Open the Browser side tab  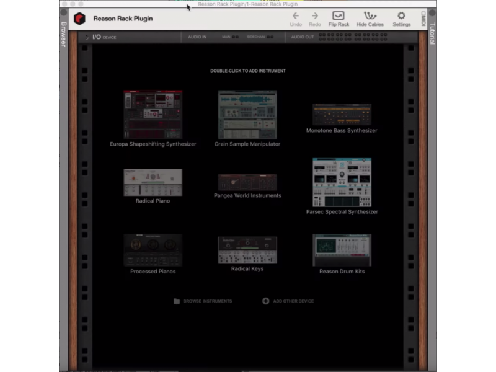pos(64,34)
